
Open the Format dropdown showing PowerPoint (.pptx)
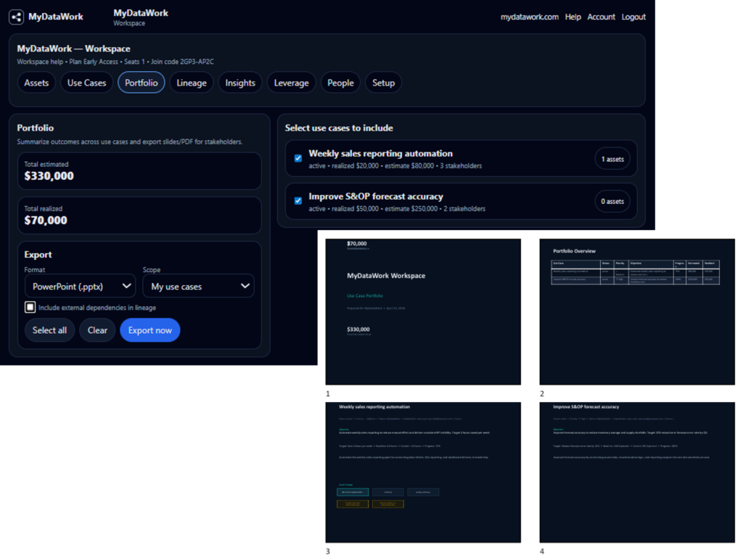click(80, 285)
